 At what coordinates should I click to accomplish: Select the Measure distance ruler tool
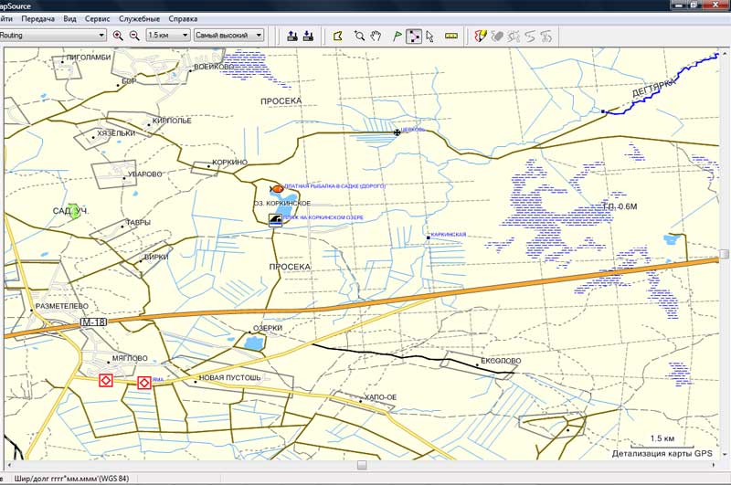pos(450,36)
